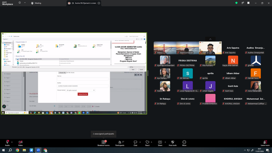Click red 'Upload this file' button in shared screen

(83, 94)
